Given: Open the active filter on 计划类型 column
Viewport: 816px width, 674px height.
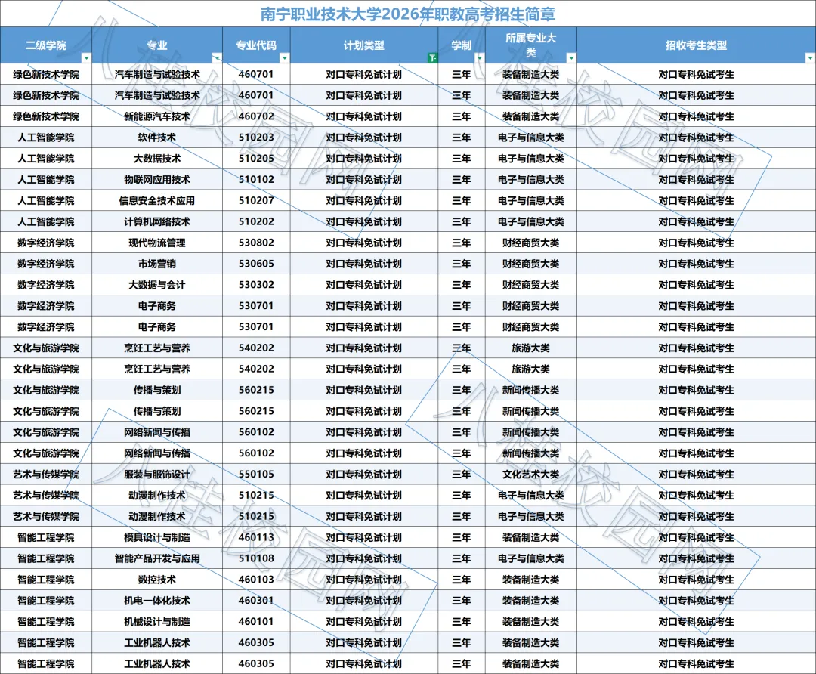Looking at the screenshot, I should point(432,57).
